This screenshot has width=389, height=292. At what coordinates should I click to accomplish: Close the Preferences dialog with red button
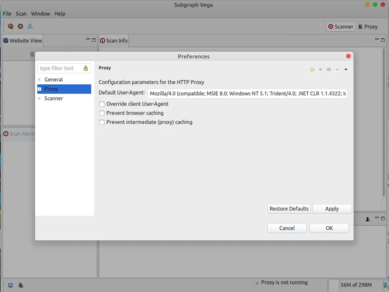[348, 56]
